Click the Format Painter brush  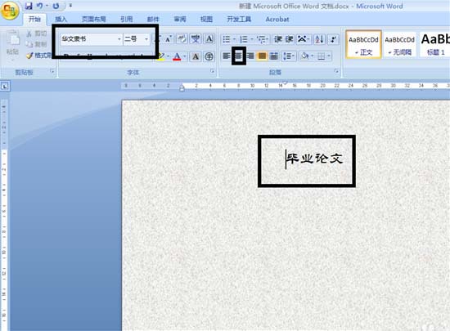pyautogui.click(x=29, y=55)
